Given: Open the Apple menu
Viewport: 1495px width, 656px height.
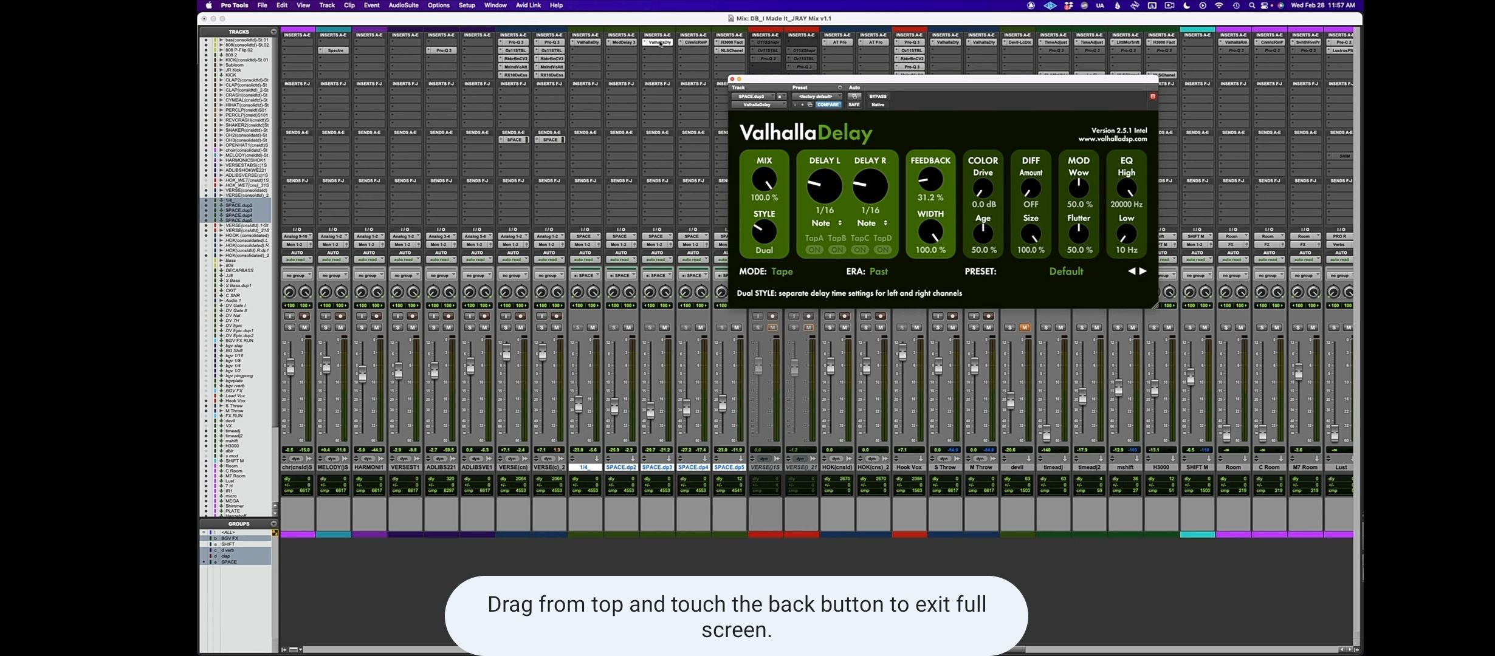Looking at the screenshot, I should [209, 5].
